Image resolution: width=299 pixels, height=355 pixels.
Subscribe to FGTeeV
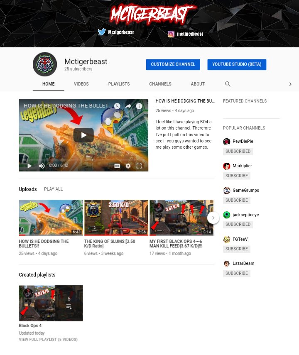click(x=236, y=249)
